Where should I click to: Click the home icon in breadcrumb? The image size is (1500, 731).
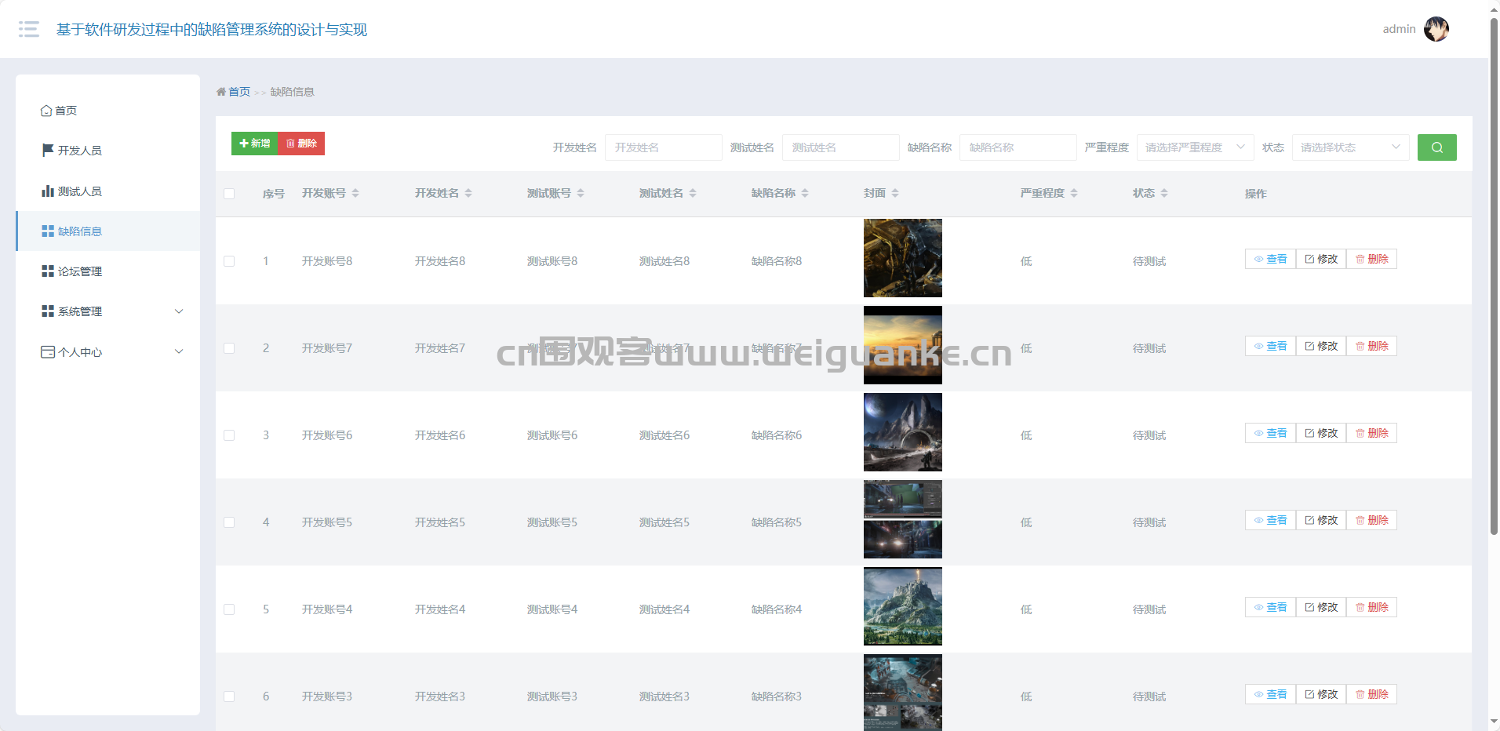tap(221, 92)
